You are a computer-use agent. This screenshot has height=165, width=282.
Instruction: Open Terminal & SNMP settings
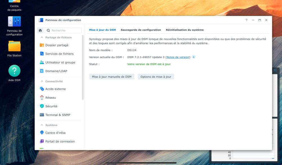click(58, 115)
